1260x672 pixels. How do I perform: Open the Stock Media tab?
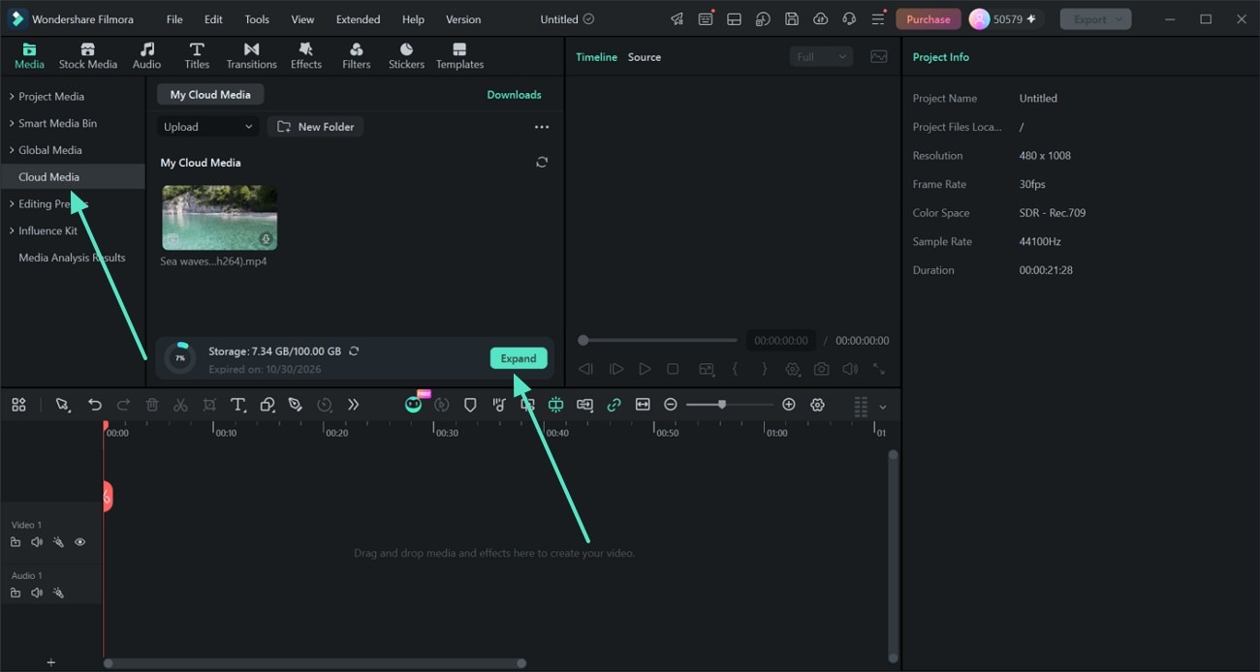pyautogui.click(x=87, y=56)
